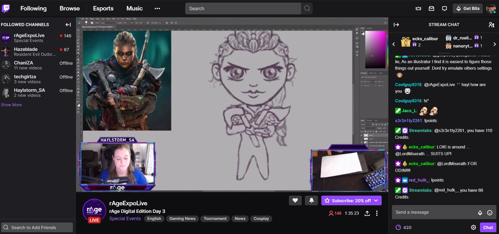499x234 pixels.
Task: Click the Search input field
Action: click(x=243, y=8)
